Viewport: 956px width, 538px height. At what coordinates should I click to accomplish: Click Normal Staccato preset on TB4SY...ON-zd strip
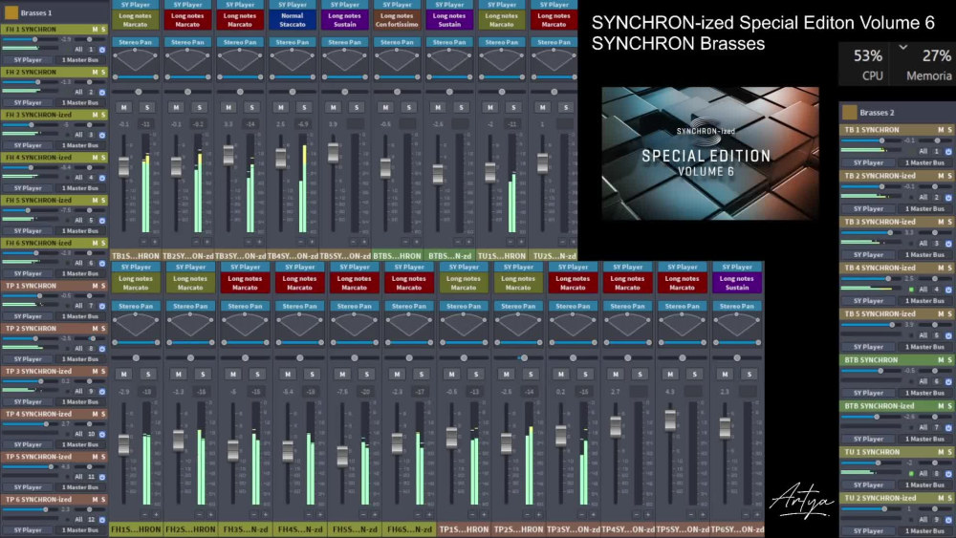292,20
